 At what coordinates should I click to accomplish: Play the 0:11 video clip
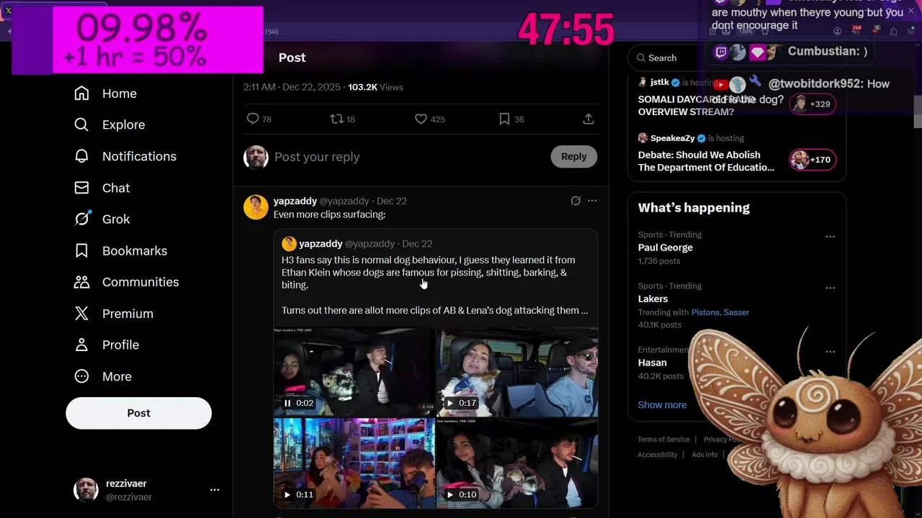287,494
